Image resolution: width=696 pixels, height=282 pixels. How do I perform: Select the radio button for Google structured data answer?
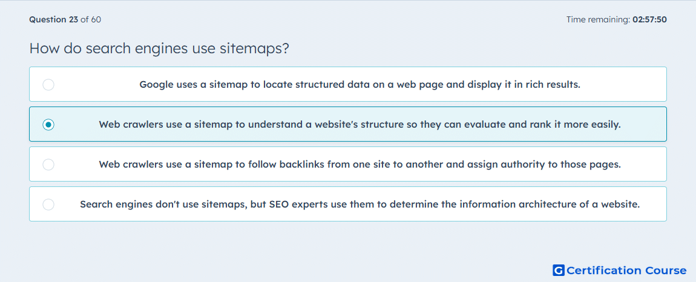tap(48, 84)
